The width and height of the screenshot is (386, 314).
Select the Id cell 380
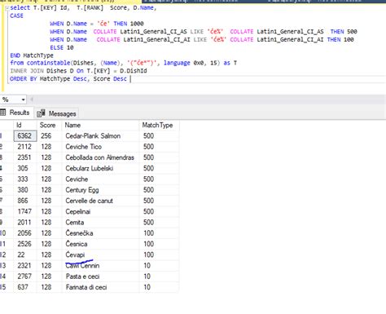point(25,190)
